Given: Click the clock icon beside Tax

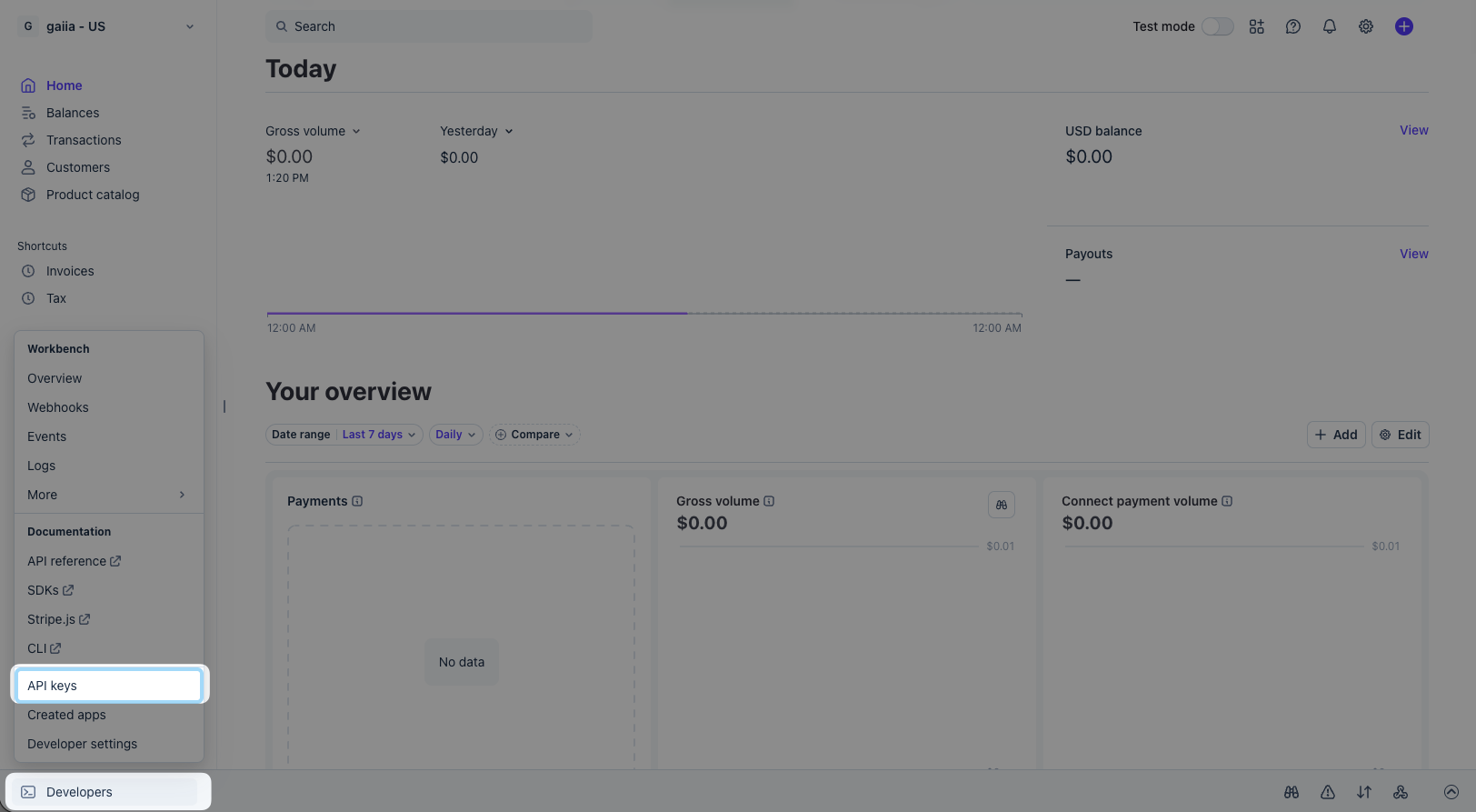Looking at the screenshot, I should 28,298.
